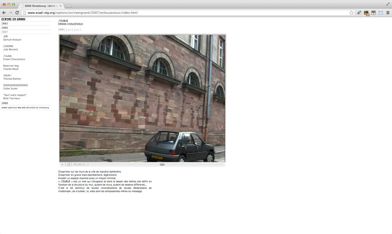This screenshot has width=392, height=234.
Task: Click the ERWAN CHOUZENOUX author name heading
Action: [71, 24]
